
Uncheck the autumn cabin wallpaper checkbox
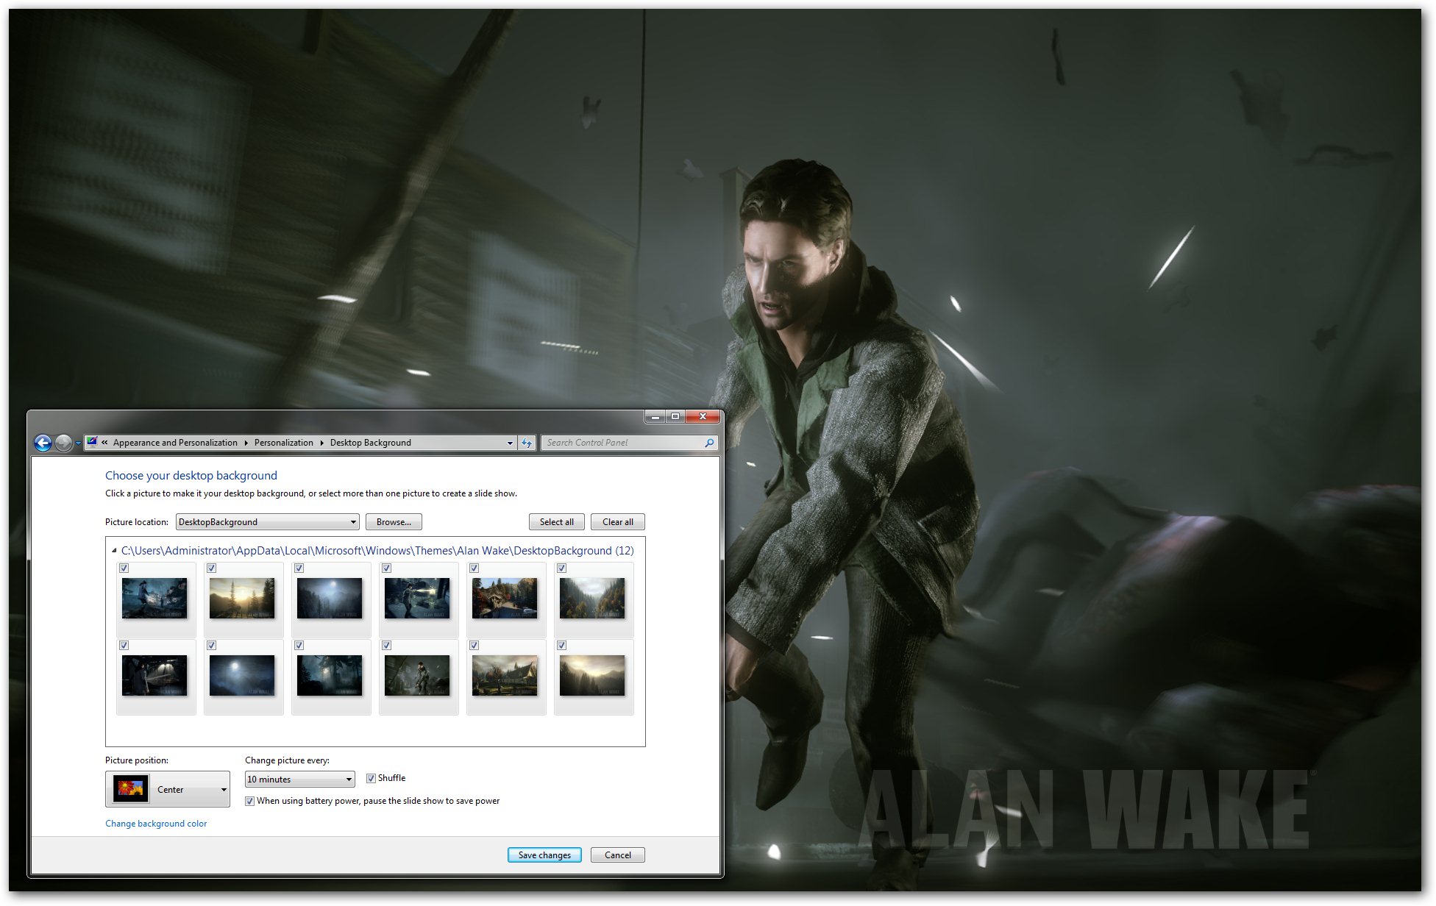[474, 568]
